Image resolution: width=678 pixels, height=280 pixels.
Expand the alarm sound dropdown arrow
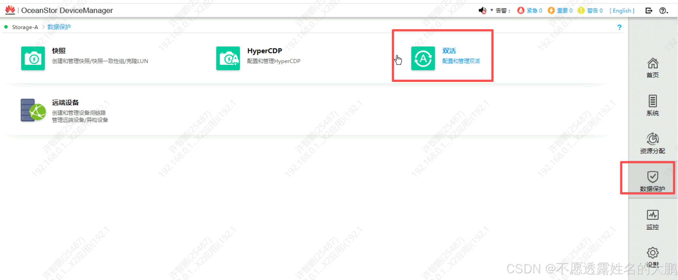coord(492,10)
